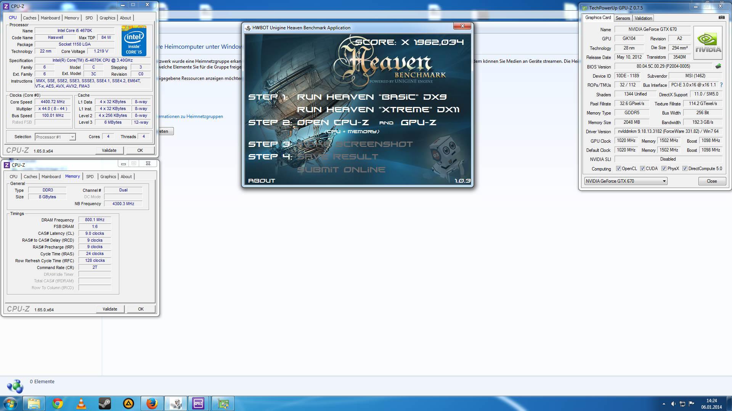This screenshot has width=732, height=411.
Task: Switch to Memory tab in top CPU-Z window
Action: click(x=72, y=18)
